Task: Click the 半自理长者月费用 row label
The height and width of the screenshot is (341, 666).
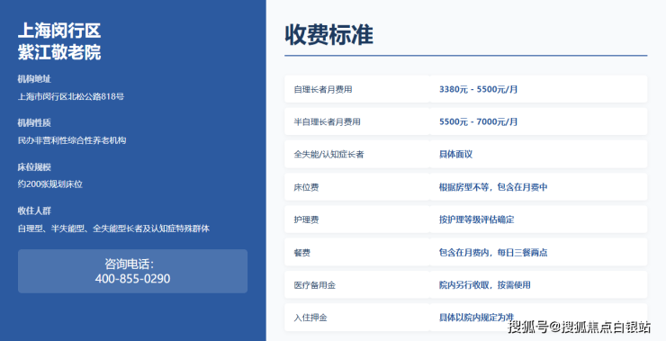Action: [x=327, y=121]
